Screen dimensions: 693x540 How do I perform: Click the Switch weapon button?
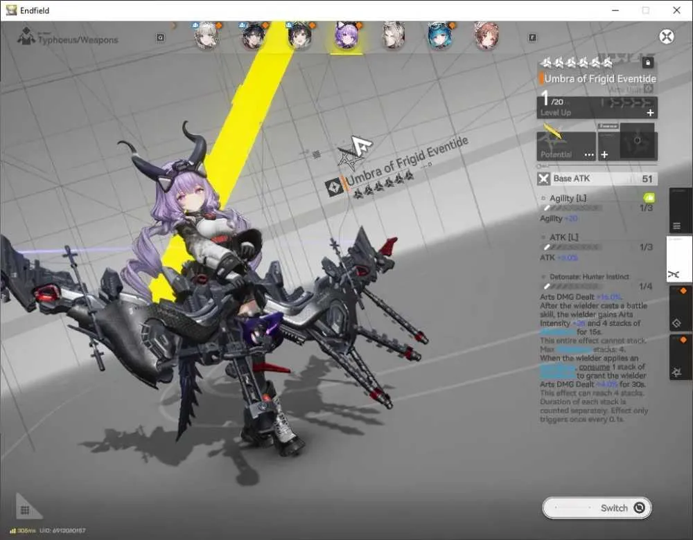coord(597,507)
